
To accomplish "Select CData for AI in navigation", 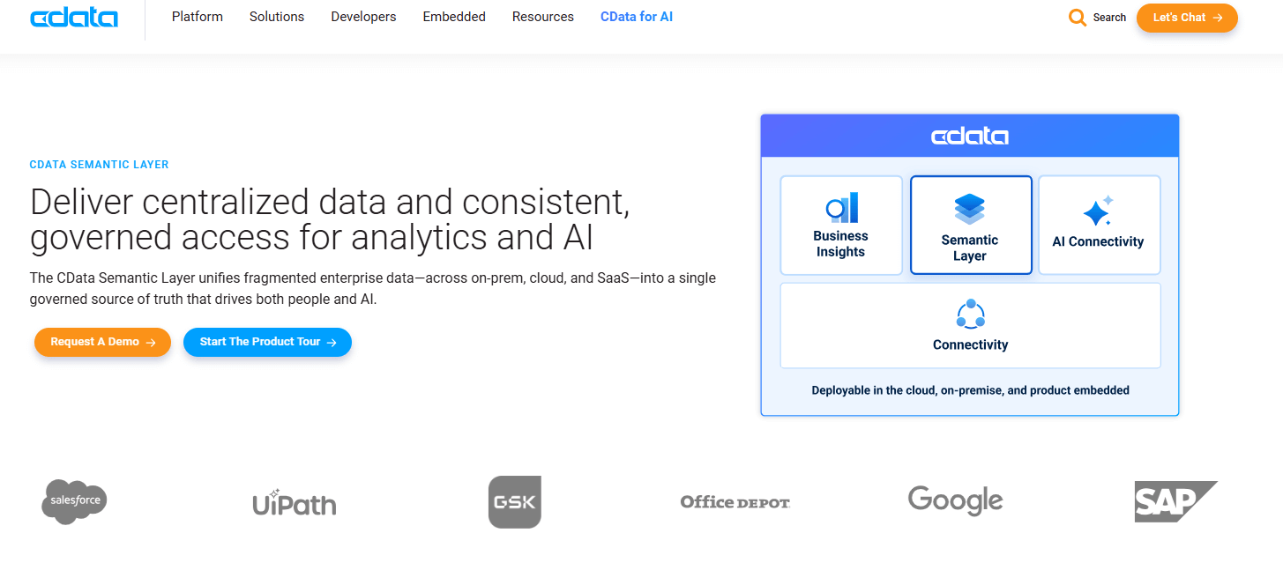I will click(x=637, y=17).
